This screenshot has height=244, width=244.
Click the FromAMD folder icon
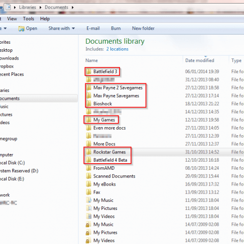tap(88, 168)
